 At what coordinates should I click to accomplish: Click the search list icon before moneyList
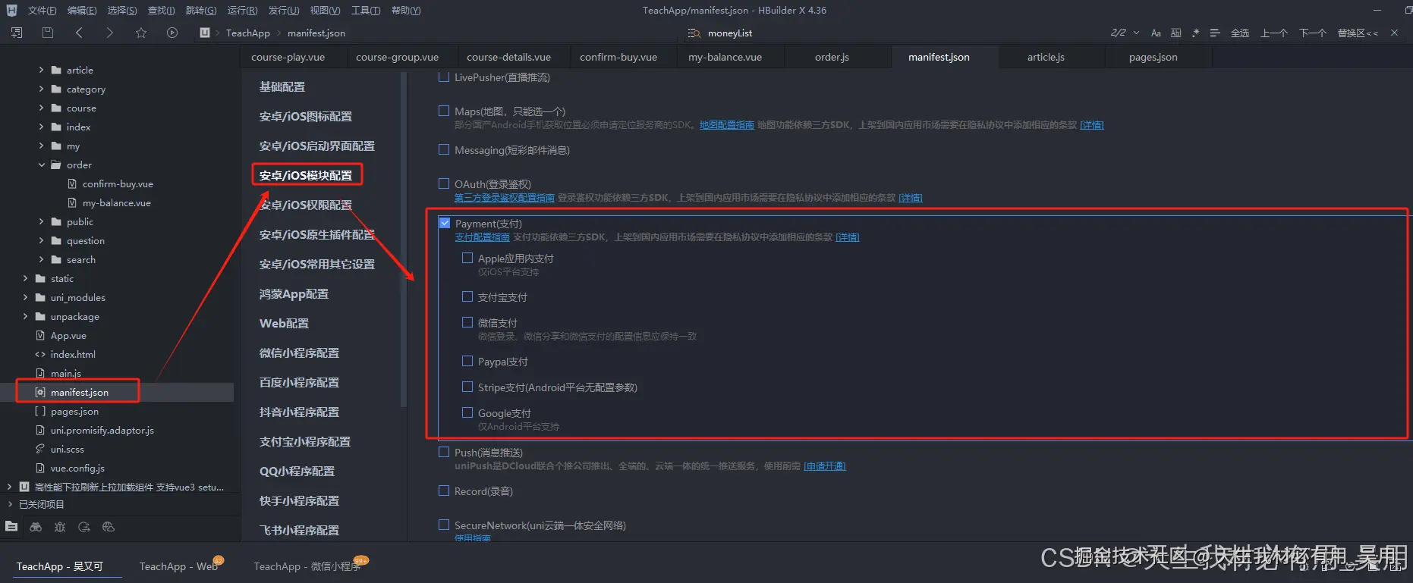(x=694, y=33)
